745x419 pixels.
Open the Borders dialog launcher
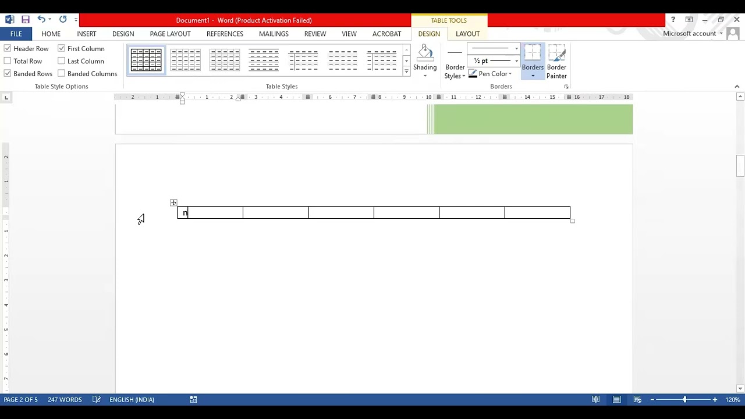click(566, 87)
